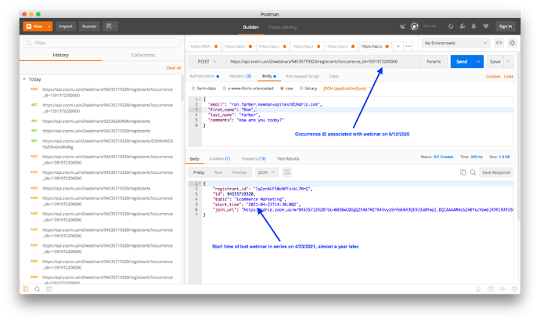Open the response Cookies (1) tab

click(219, 158)
